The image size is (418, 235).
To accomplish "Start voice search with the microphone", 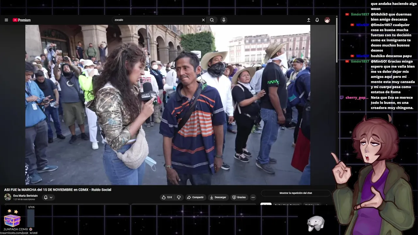I will (224, 20).
